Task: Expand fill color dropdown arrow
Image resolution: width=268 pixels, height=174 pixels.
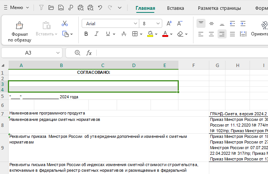Action: [156, 34]
